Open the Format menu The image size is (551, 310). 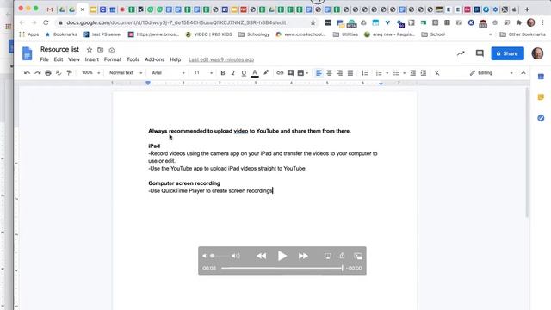113,59
